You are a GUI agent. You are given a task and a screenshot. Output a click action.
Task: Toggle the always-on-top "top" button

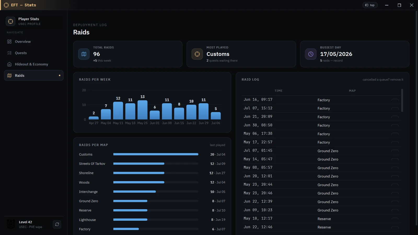370,5
